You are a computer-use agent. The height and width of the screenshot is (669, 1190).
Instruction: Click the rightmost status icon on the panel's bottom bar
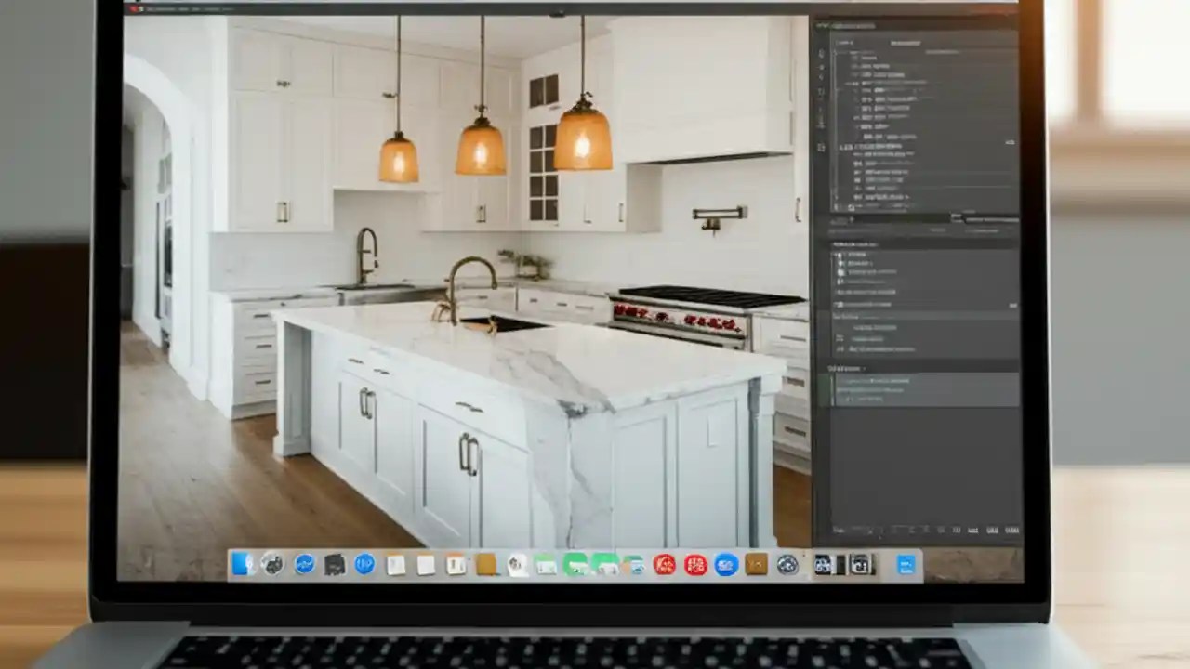tap(1013, 530)
